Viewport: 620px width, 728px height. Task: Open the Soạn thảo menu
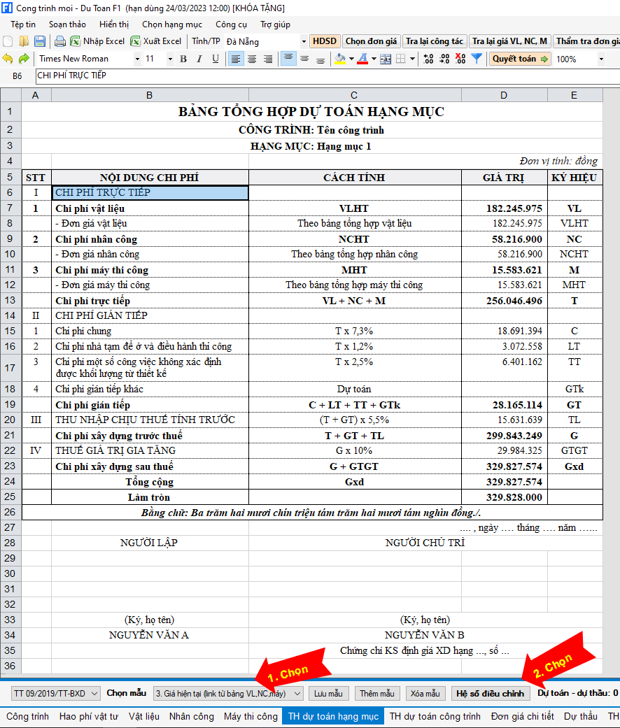pos(67,24)
